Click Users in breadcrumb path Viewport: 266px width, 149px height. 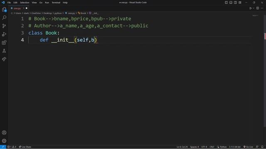[x=18, y=13]
